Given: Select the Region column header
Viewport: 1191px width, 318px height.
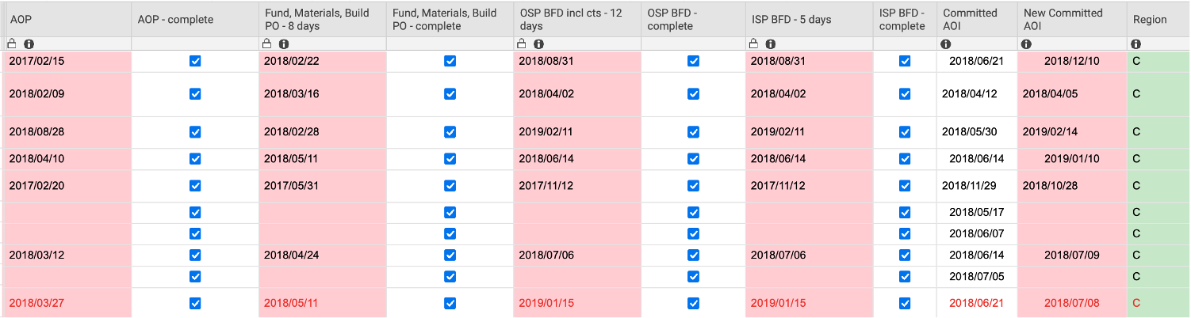Looking at the screenshot, I should coord(1150,19).
